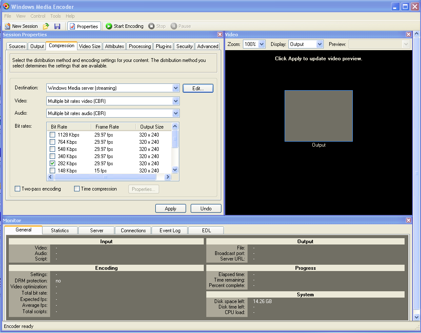Viewport: 421px width, 333px height.
Task: Switch to the Plug-ins tab
Action: (163, 46)
